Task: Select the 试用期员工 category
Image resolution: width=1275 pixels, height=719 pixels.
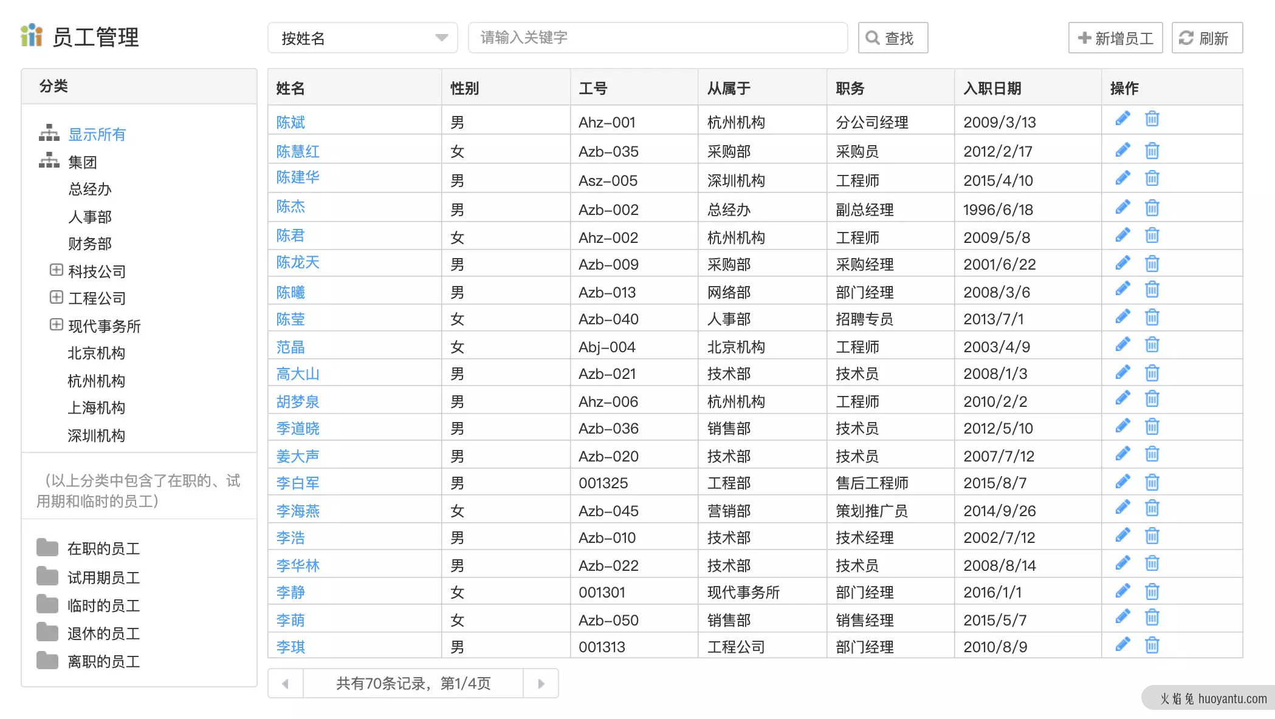Action: pos(103,578)
